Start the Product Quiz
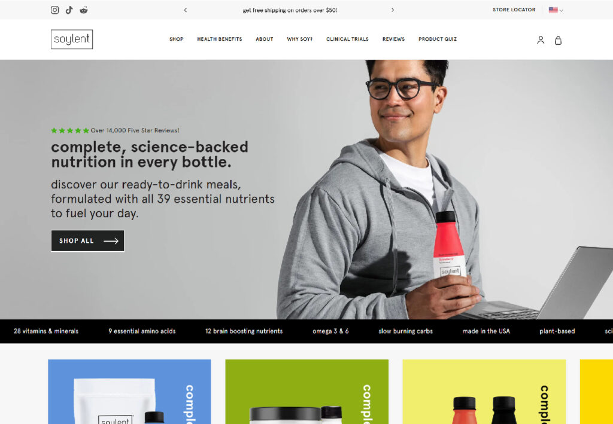This screenshot has height=424, width=613. [438, 39]
